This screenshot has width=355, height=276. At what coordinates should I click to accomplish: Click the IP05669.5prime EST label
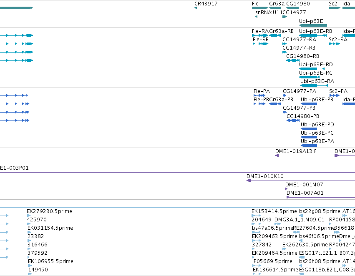pyautogui.click(x=272, y=262)
